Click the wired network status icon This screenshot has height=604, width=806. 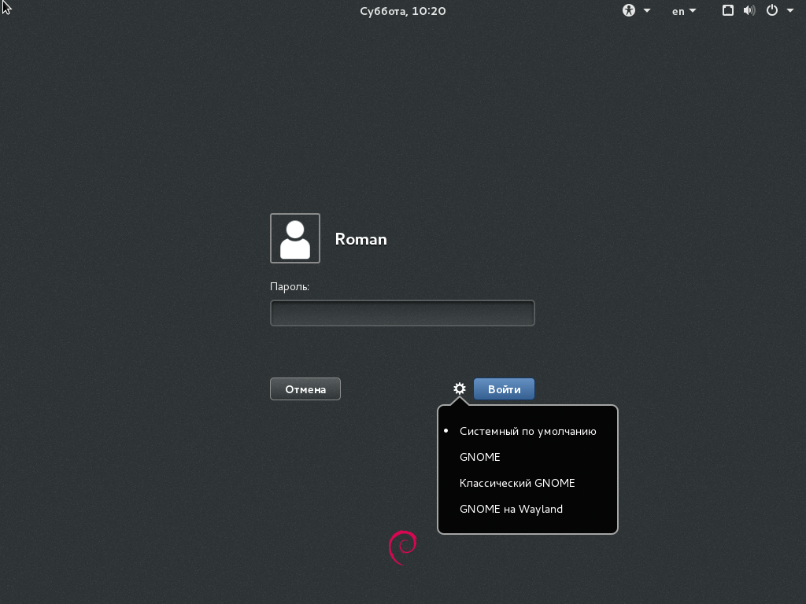click(x=728, y=11)
